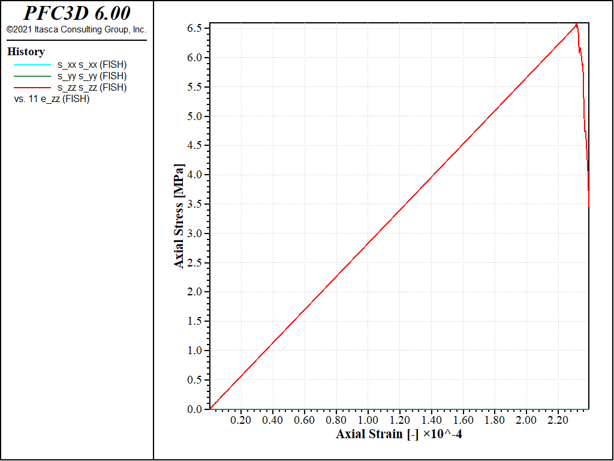Click the s_zz (FISH) legend entry
The width and height of the screenshot is (614, 461).
[x=92, y=88]
